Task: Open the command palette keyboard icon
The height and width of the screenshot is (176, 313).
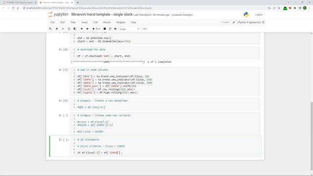Action: point(145,29)
